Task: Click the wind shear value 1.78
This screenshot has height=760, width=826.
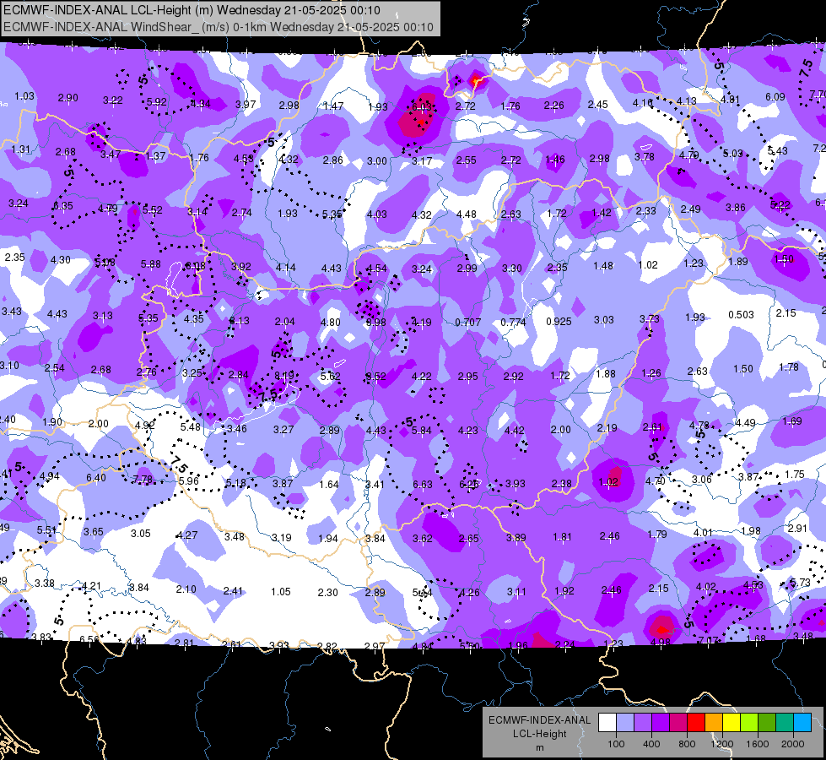Action: tap(789, 366)
